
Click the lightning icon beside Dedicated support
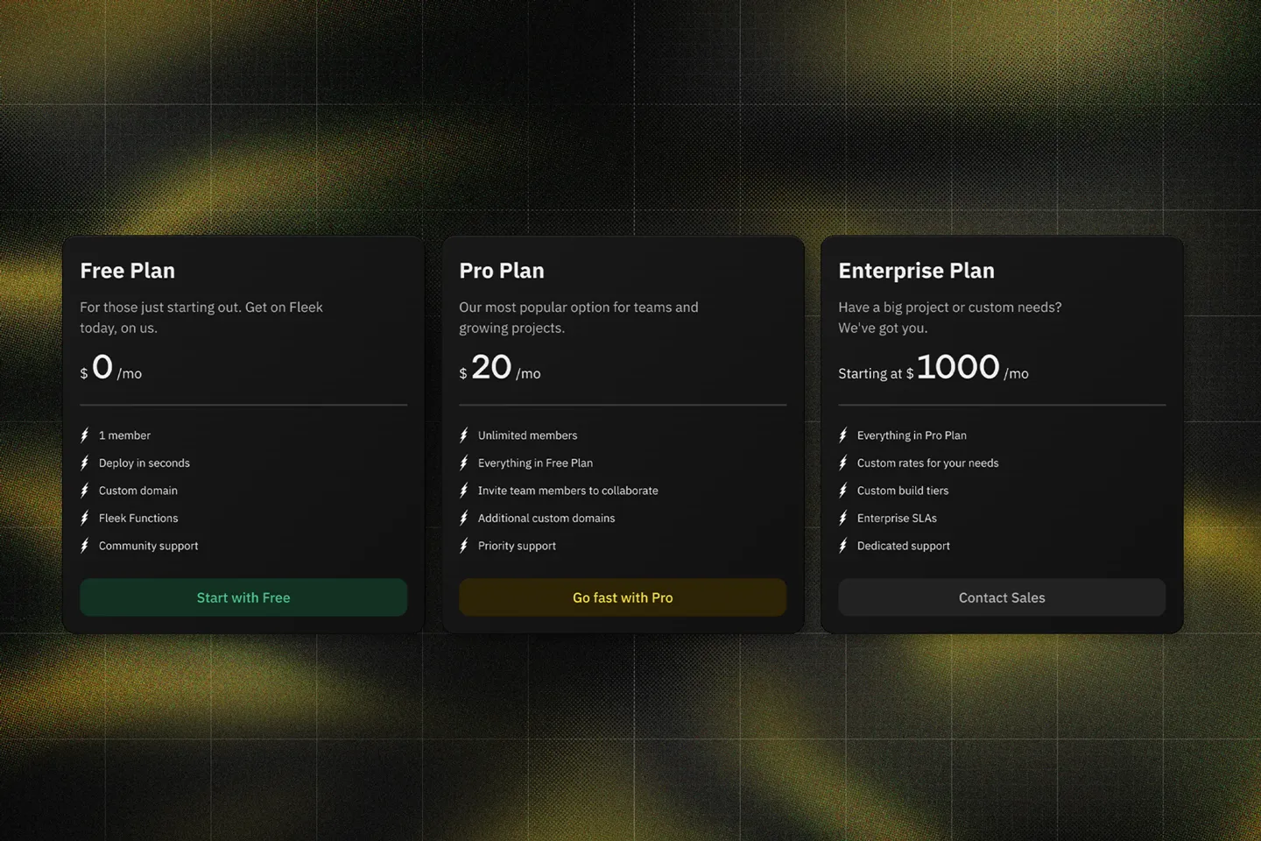click(x=843, y=545)
